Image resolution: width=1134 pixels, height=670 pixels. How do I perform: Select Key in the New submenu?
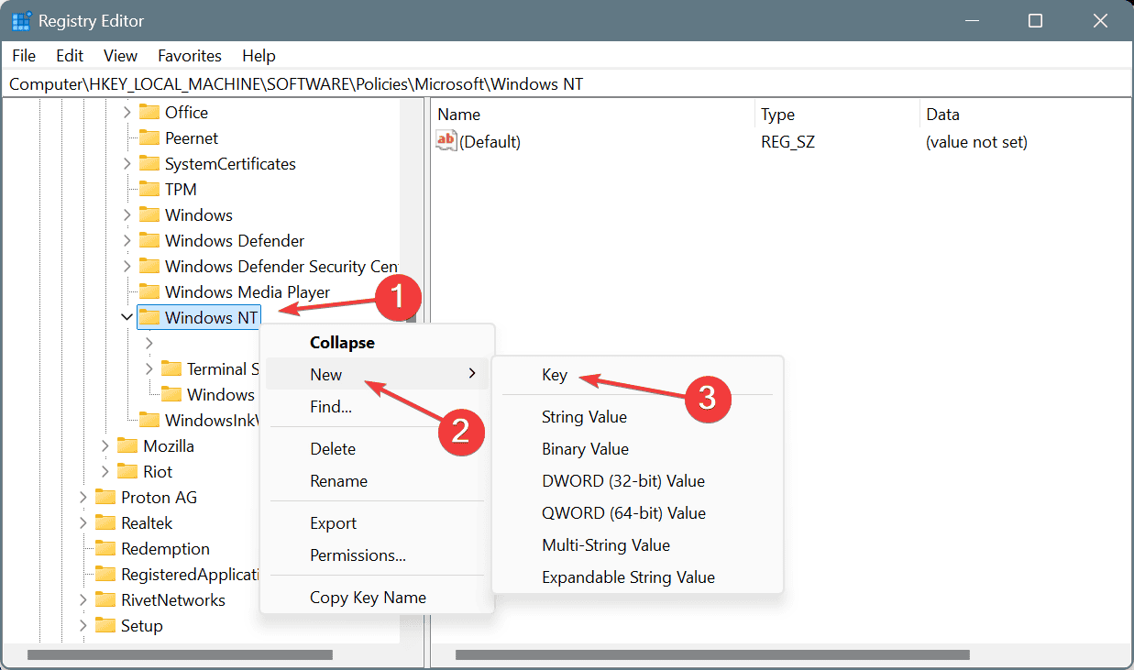[637, 374]
